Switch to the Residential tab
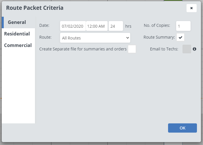 pyautogui.click(x=17, y=34)
